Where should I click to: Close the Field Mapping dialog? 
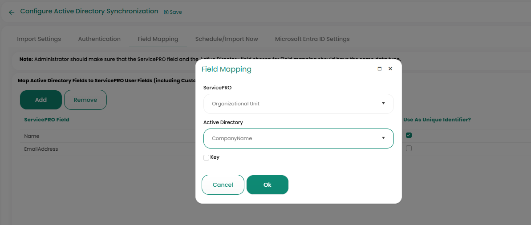coord(390,69)
